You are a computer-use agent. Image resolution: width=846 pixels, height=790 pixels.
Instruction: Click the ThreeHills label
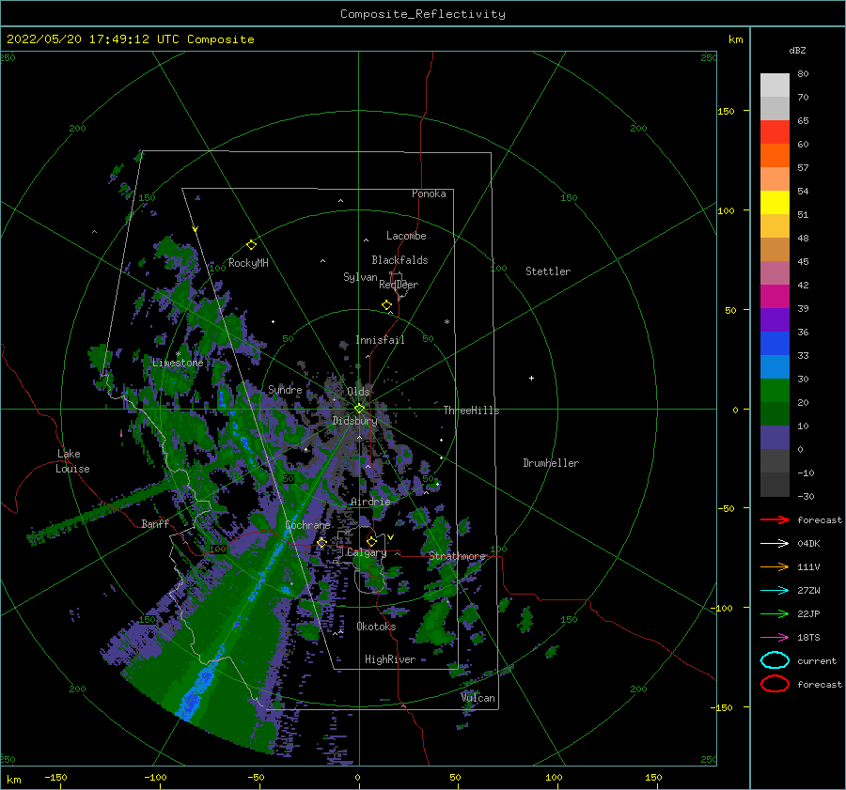471,410
